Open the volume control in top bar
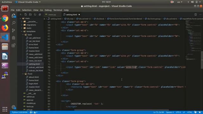Screen dimensions: 203x114 coord(193,2)
